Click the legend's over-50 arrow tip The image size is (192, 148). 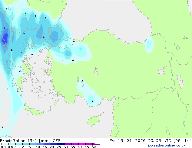coord(96,144)
